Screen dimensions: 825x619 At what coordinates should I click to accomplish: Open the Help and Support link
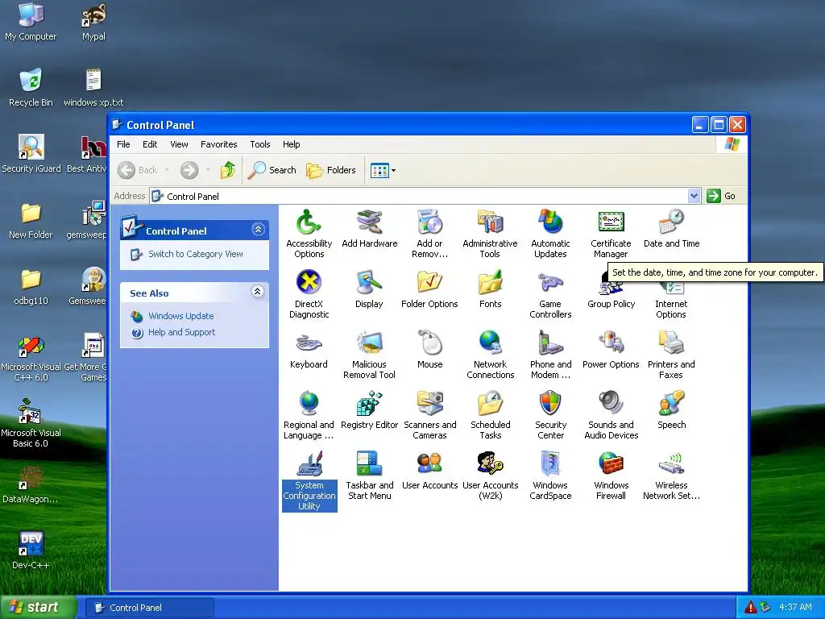pos(181,332)
